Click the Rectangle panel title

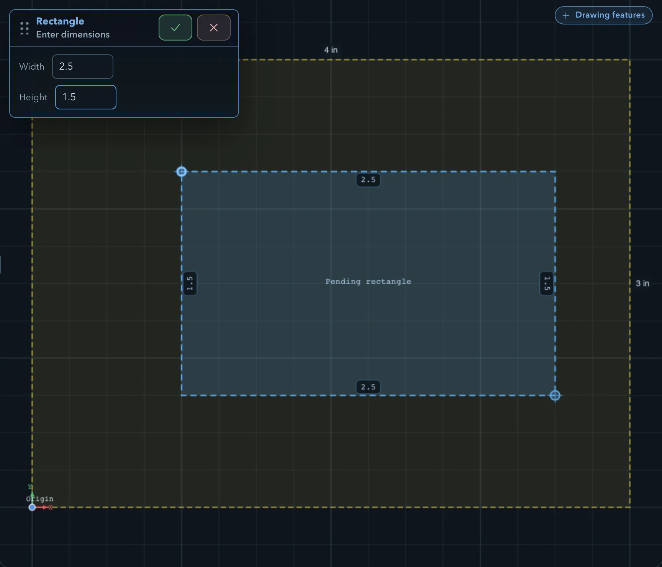click(60, 21)
